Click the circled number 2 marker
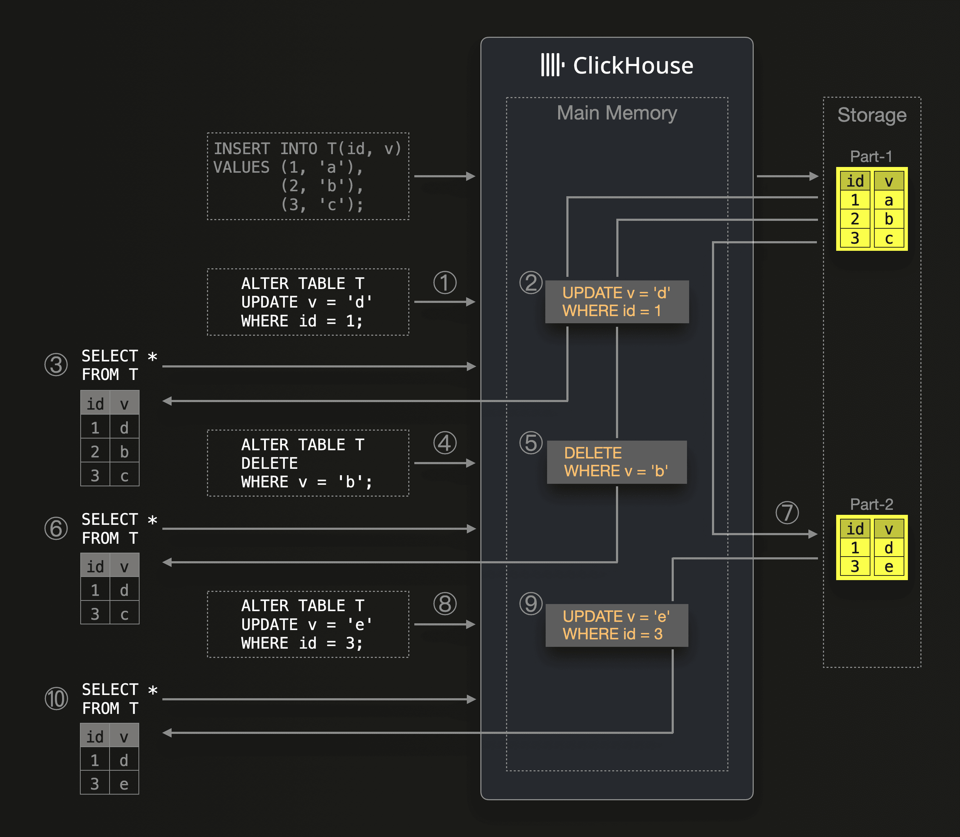The image size is (960, 837). [x=531, y=283]
